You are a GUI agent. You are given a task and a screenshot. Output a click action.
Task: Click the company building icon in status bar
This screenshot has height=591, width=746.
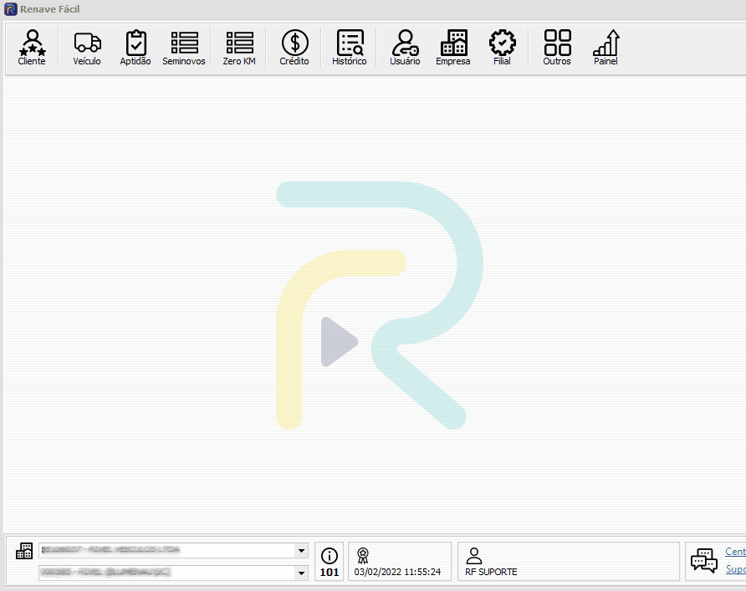(x=24, y=551)
